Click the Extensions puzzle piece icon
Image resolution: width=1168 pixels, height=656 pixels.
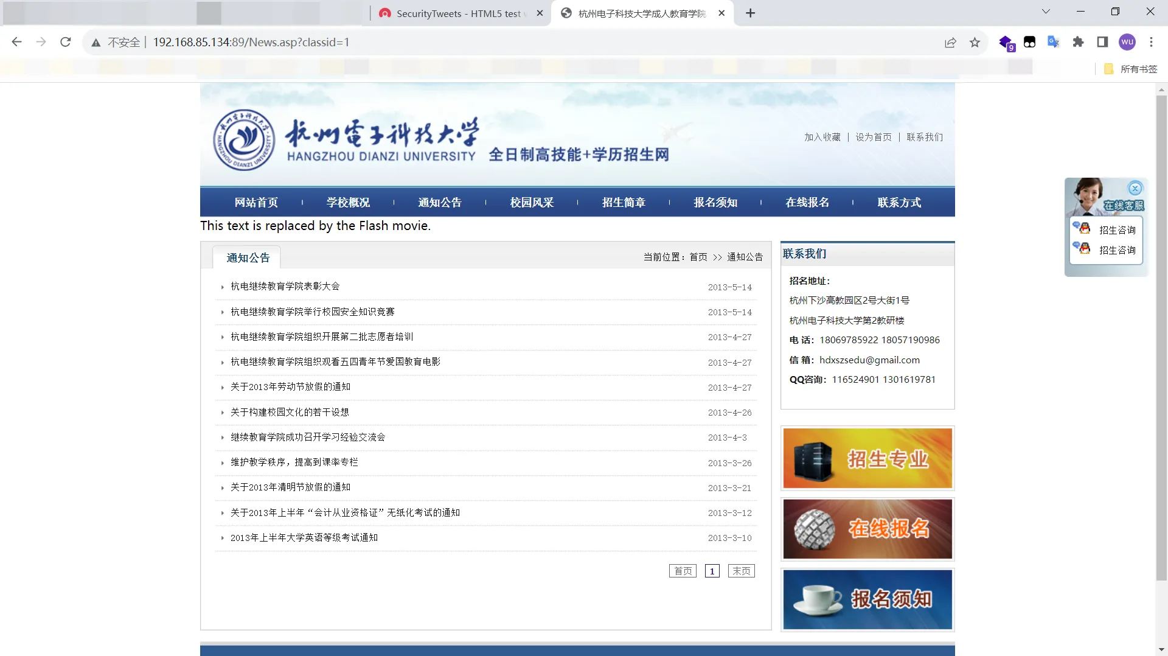tap(1078, 42)
